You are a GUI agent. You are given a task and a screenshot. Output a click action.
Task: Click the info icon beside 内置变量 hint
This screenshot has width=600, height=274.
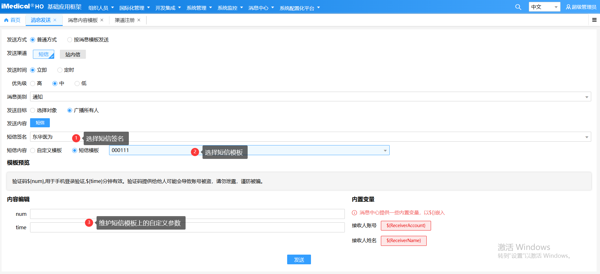354,213
